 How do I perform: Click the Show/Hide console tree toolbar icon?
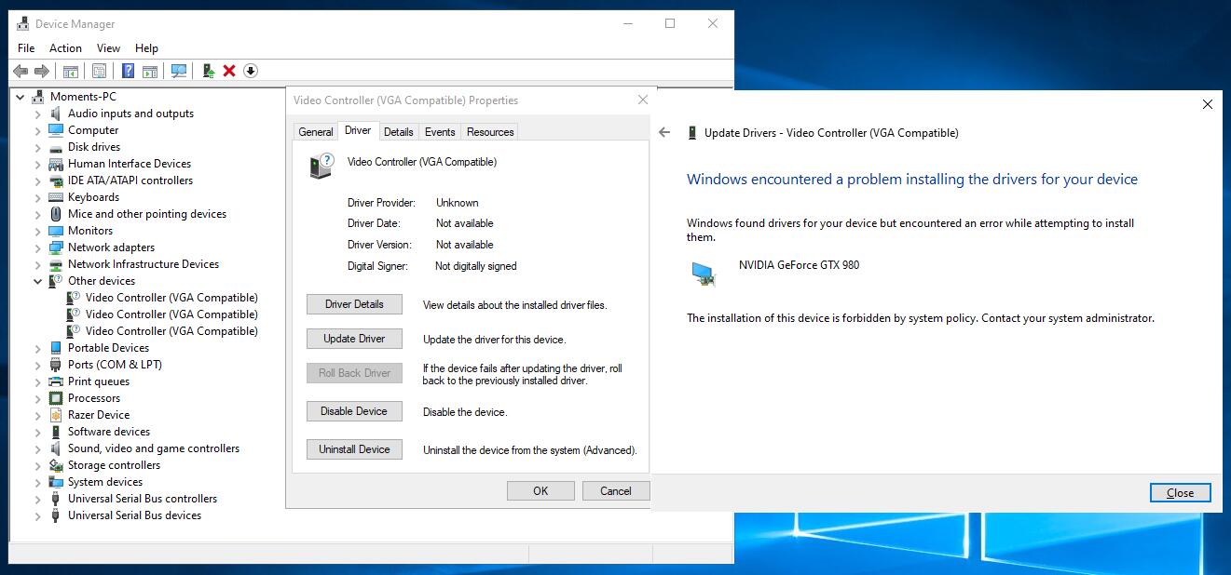[x=70, y=71]
